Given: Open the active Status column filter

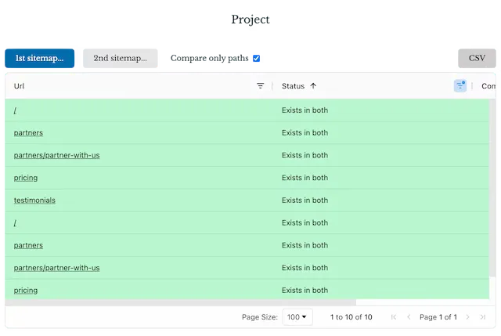Looking at the screenshot, I should 460,85.
